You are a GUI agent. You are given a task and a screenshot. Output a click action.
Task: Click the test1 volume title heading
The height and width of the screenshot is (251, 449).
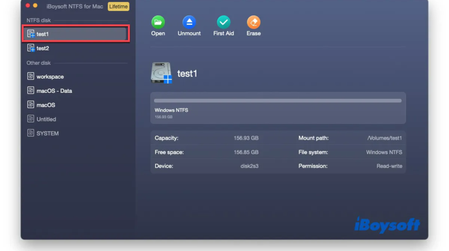click(187, 73)
